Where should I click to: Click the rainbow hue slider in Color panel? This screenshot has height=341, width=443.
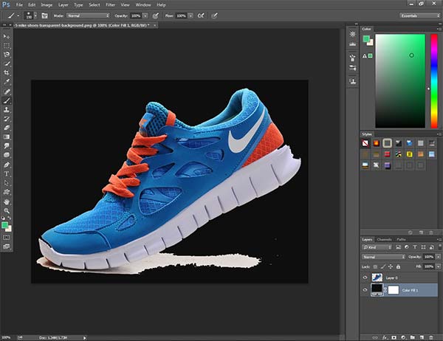pos(434,81)
